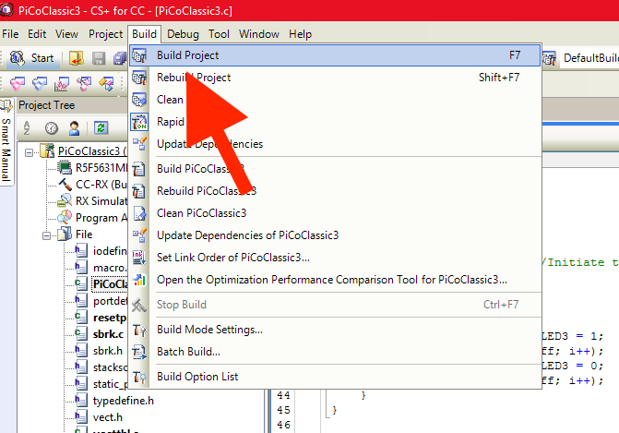Choose Clean in the Build menu
Image resolution: width=619 pixels, height=433 pixels.
[x=335, y=100]
